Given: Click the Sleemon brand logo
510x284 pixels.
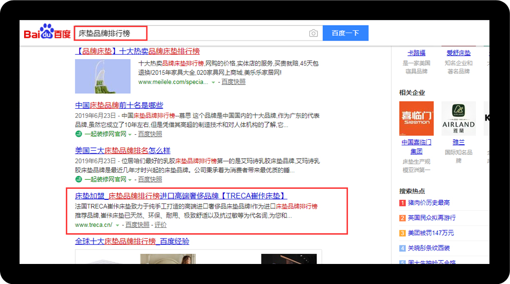Looking at the screenshot, I should pyautogui.click(x=416, y=118).
